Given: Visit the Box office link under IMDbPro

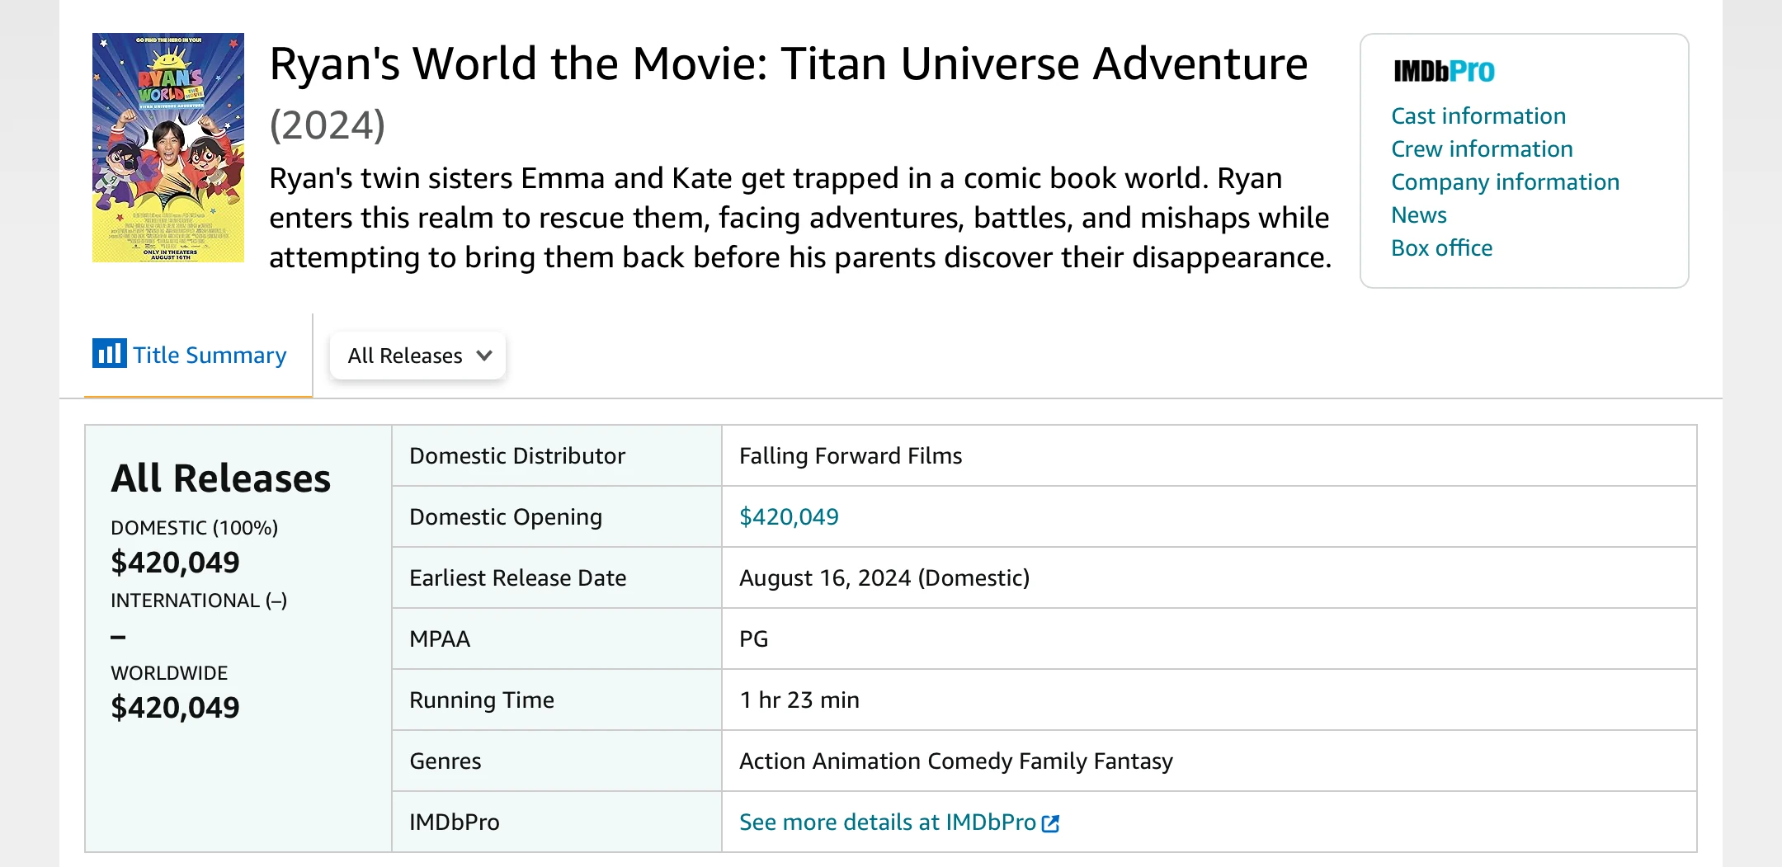Looking at the screenshot, I should [1441, 248].
